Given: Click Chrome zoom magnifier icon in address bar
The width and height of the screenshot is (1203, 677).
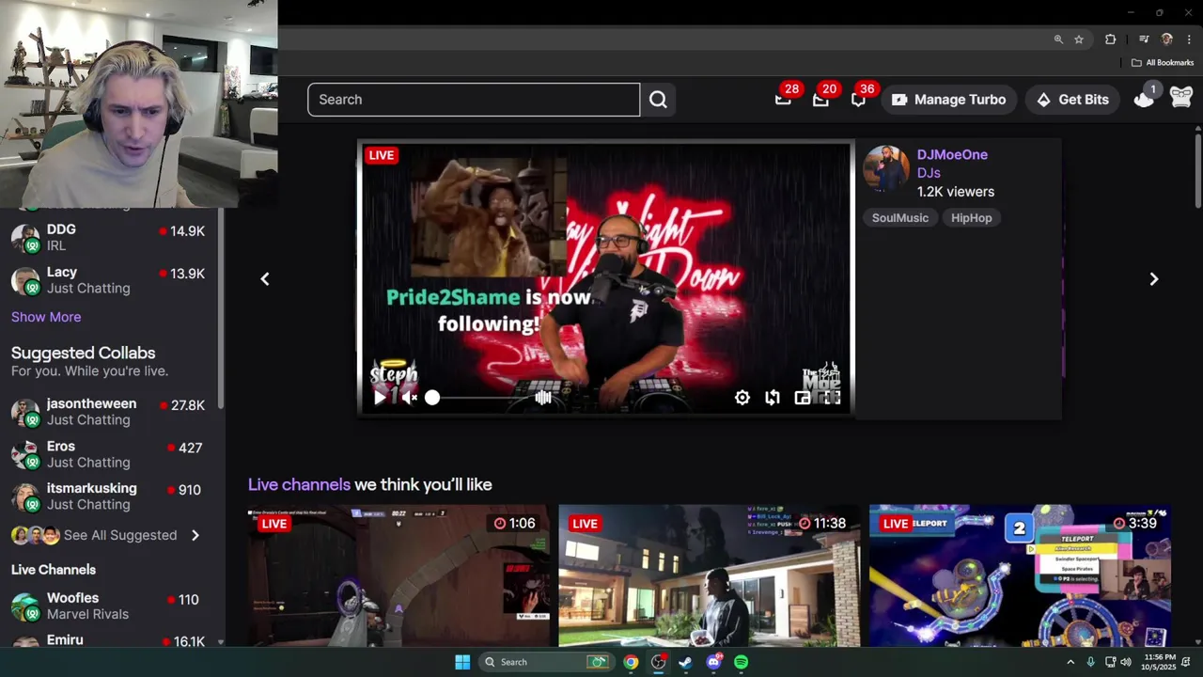Looking at the screenshot, I should coord(1058,39).
